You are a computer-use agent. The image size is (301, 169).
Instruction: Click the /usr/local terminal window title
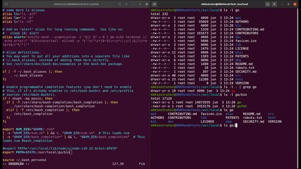click(x=224, y=4)
